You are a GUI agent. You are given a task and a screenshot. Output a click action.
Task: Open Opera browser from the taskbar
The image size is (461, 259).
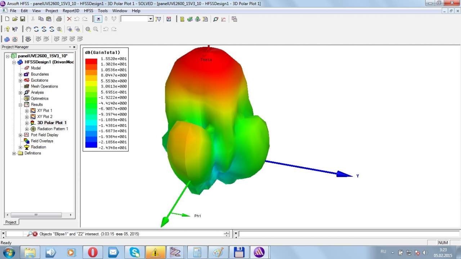pos(93,253)
